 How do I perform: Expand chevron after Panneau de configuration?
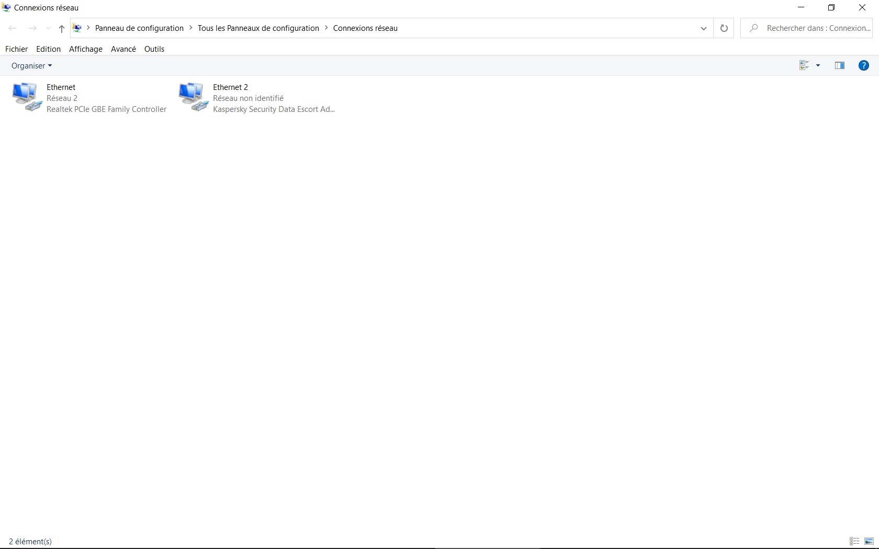pos(191,28)
